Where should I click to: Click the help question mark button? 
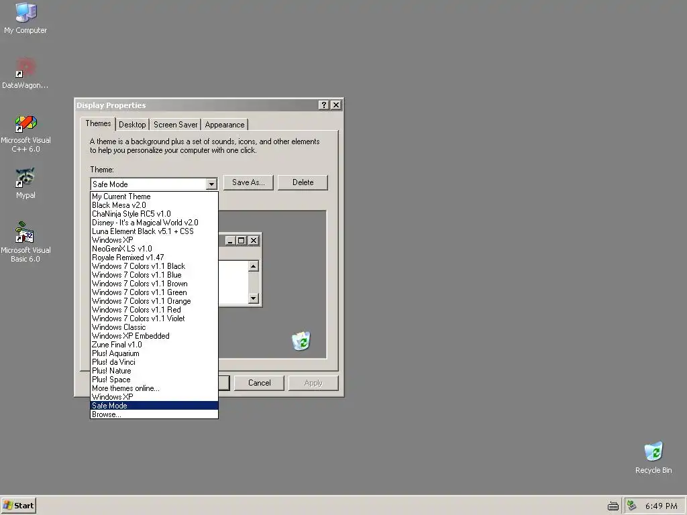click(323, 105)
